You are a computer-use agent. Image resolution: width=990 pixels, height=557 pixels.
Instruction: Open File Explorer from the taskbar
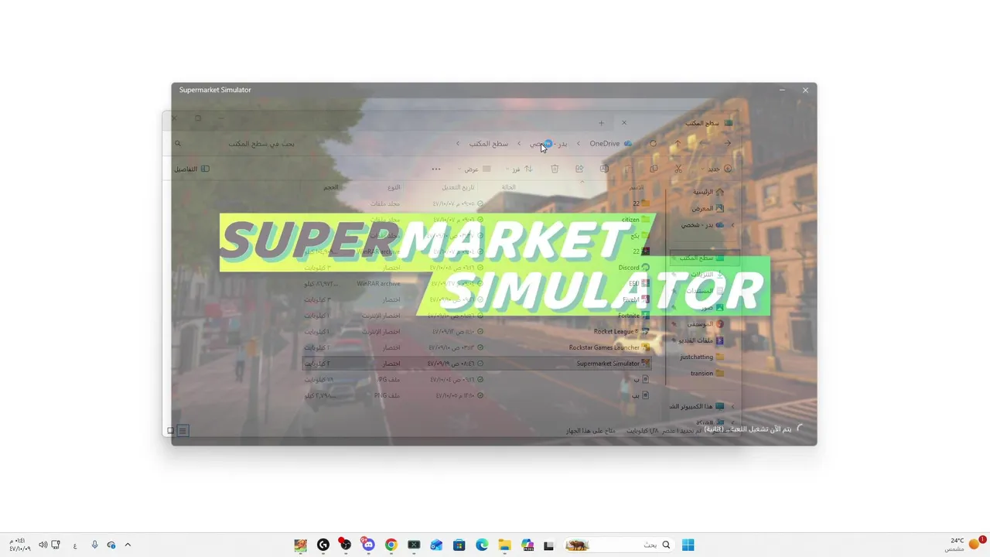504,545
